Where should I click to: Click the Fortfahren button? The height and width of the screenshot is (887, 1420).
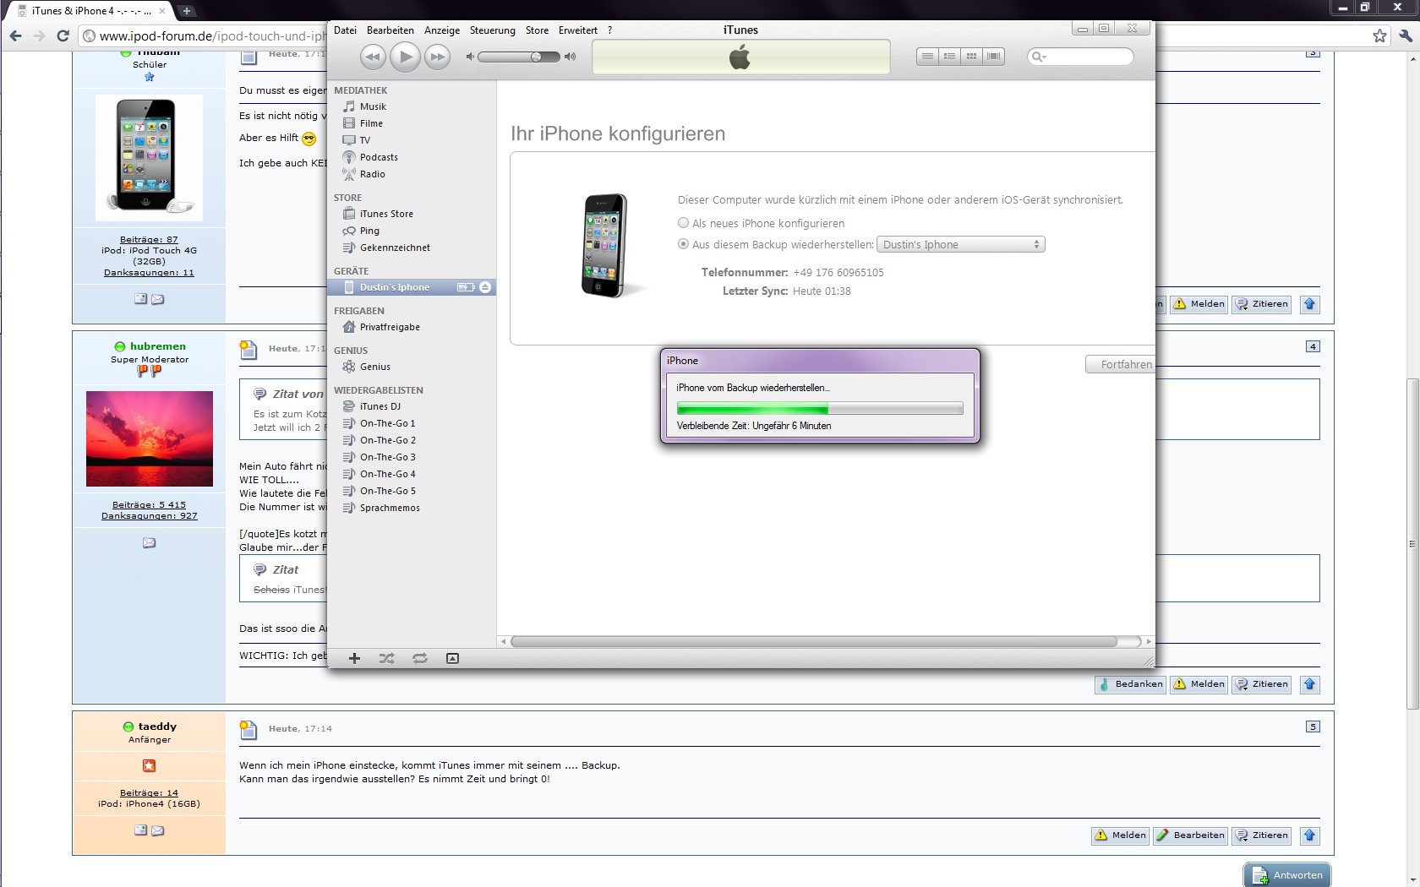pyautogui.click(x=1121, y=364)
